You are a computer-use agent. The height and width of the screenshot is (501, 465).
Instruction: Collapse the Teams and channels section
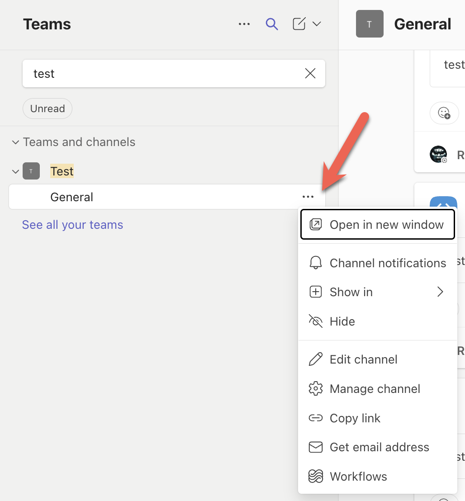[15, 142]
